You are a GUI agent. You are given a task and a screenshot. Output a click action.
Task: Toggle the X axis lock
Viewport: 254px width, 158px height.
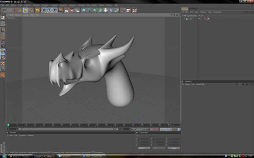pyautogui.click(x=44, y=10)
